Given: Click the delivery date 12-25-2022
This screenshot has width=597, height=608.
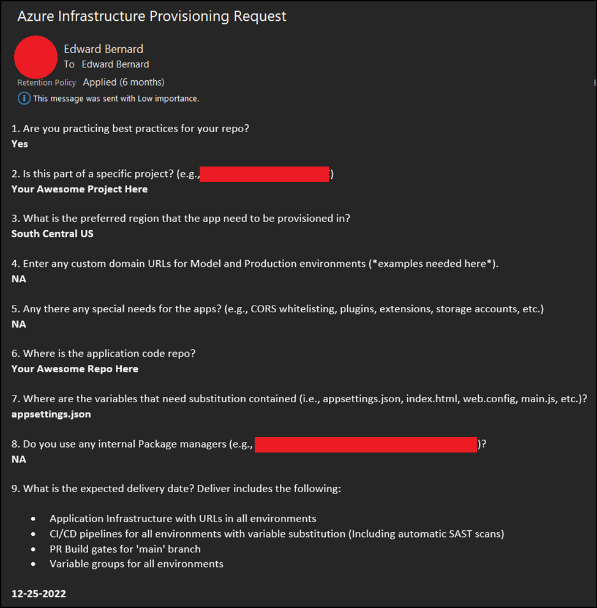Looking at the screenshot, I should pos(39,593).
